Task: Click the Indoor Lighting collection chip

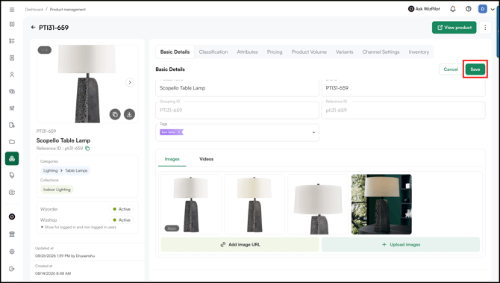Action: tap(57, 190)
